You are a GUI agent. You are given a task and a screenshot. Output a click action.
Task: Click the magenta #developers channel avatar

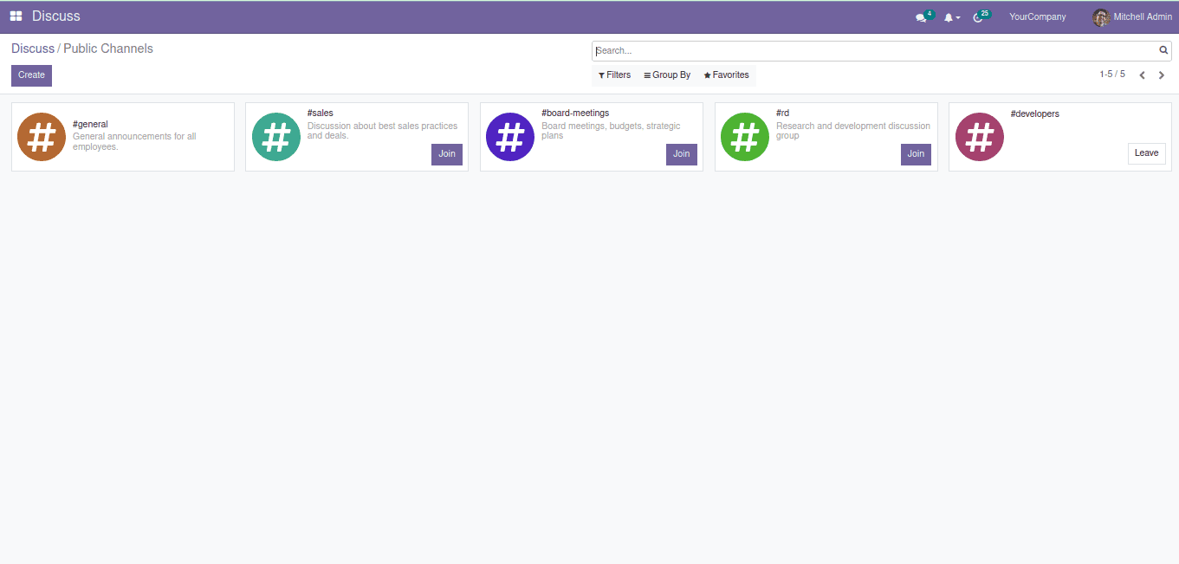point(980,137)
